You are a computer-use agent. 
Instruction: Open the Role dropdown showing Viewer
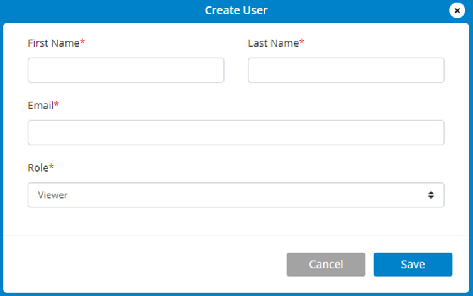click(236, 195)
